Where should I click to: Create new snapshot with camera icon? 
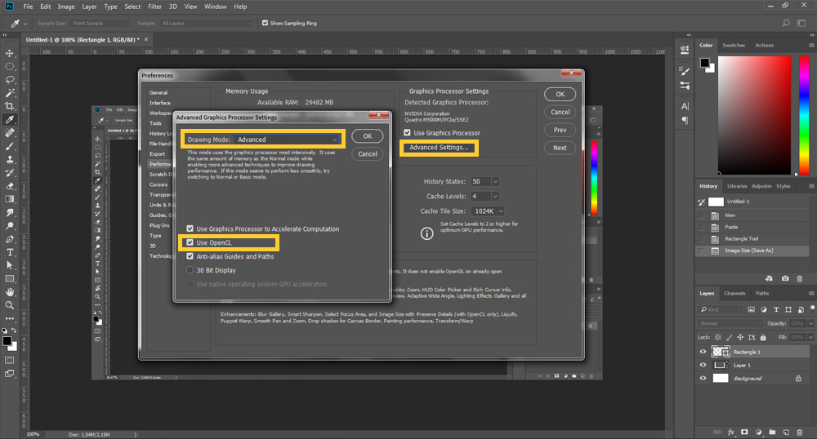(785, 279)
